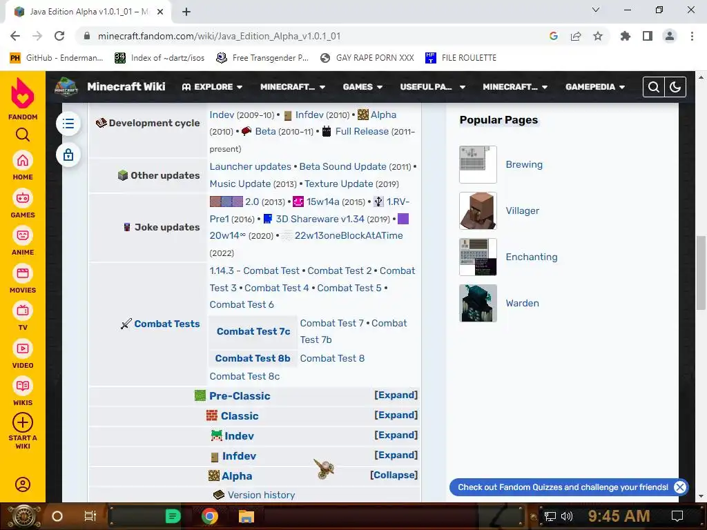
Task: Expand the Classic section
Action: click(x=396, y=415)
